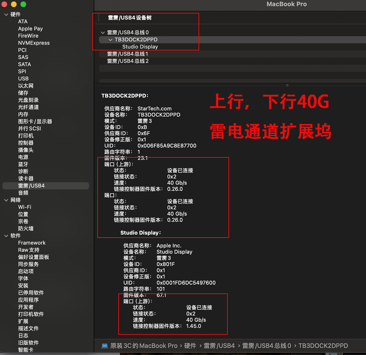Click the 雷雳/USB4 设备树 column header
Viewport: 366px width, 355px height.
130,18
